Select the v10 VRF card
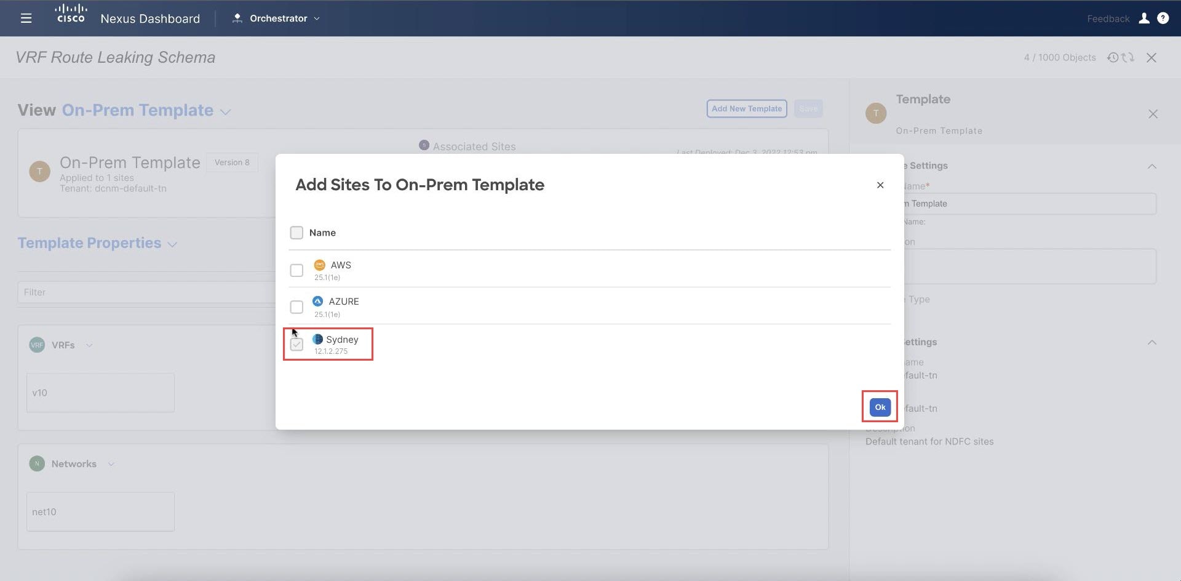Screen dimensions: 1181x581 point(100,393)
